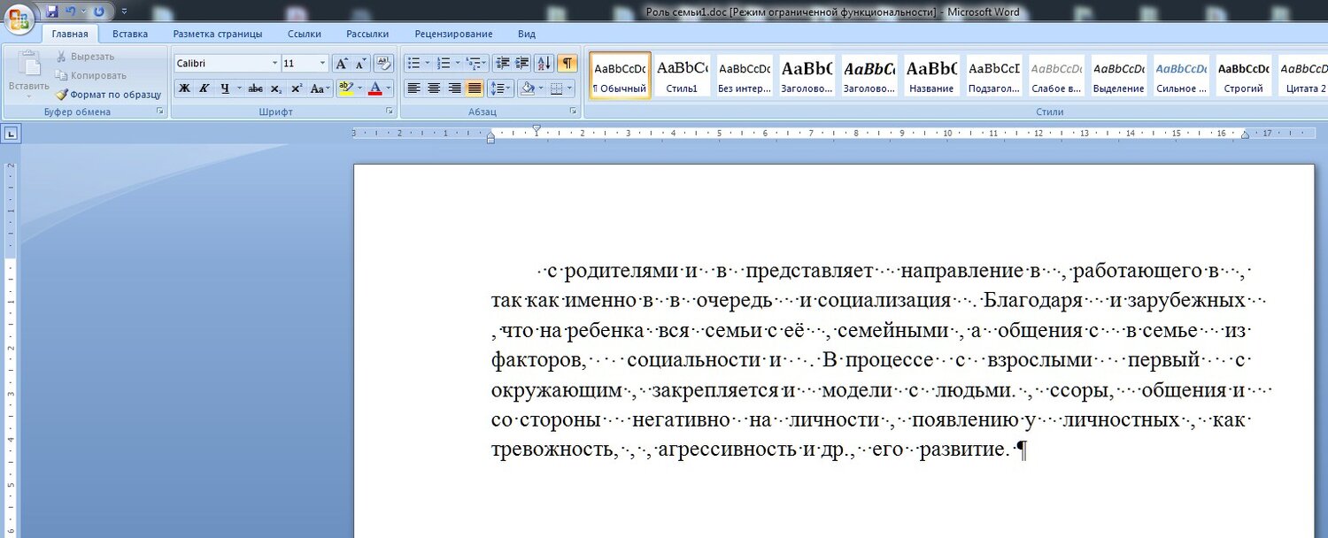Viewport: 1328px width, 538px height.
Task: Toggle subscript formatting
Action: 276,88
